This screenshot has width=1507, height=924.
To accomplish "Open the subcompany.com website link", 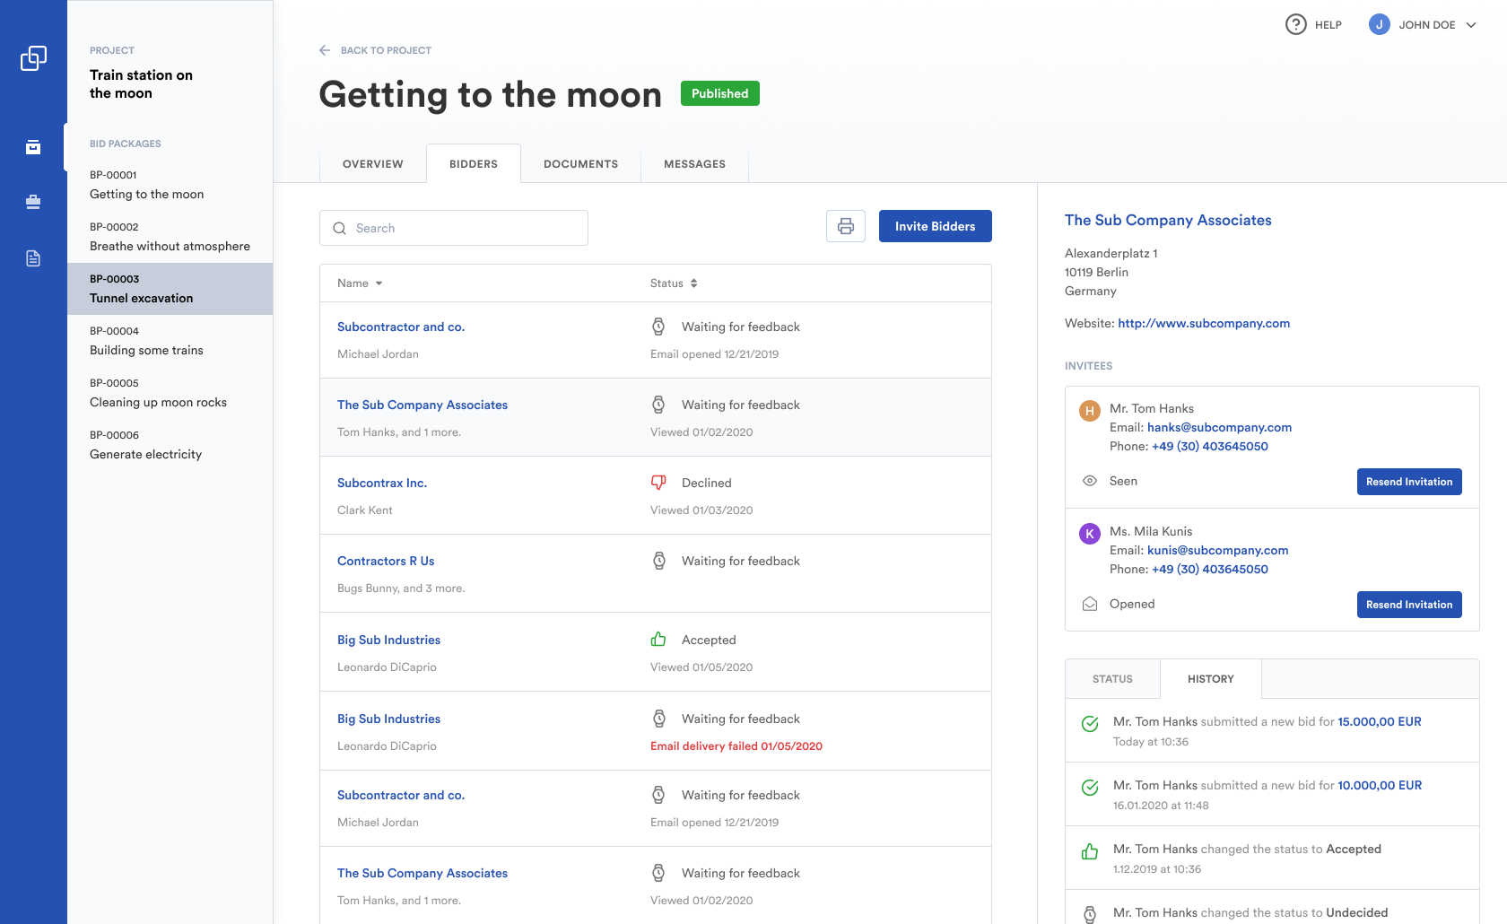I will [1204, 323].
